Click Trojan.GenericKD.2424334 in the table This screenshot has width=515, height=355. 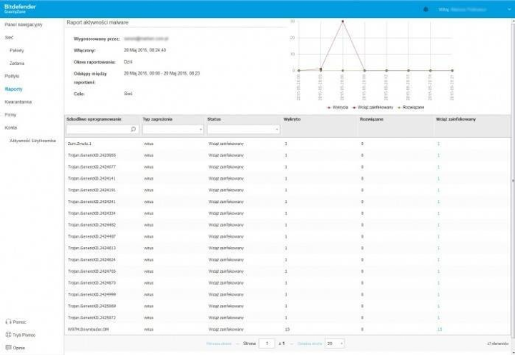[92, 214]
